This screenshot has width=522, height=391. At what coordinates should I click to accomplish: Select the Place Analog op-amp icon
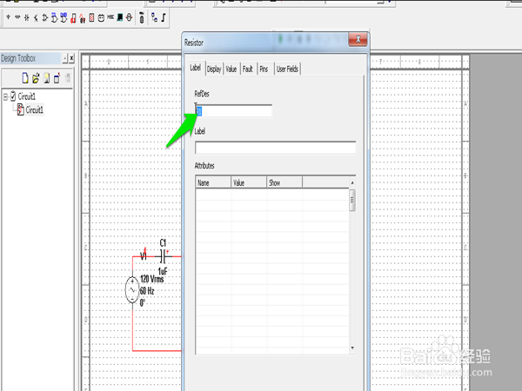tap(45, 17)
